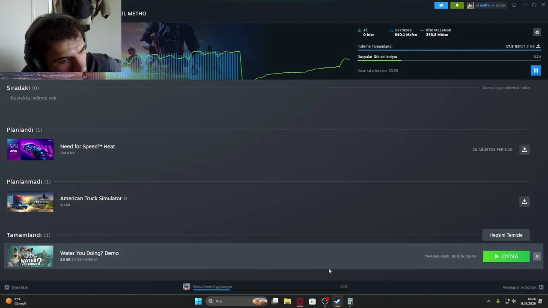
Task: Click the LİL METHO header title
Action: [134, 14]
